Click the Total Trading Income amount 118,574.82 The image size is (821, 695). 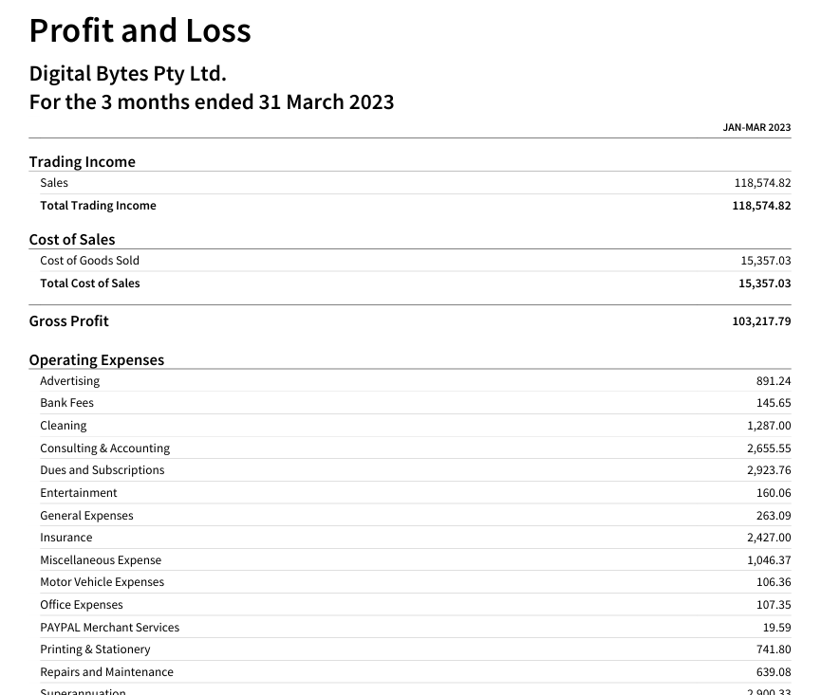click(x=761, y=206)
